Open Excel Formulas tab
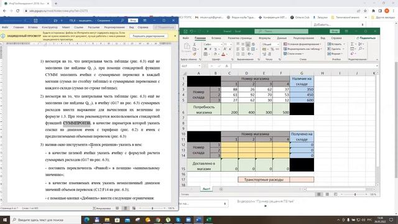 coord(265,38)
